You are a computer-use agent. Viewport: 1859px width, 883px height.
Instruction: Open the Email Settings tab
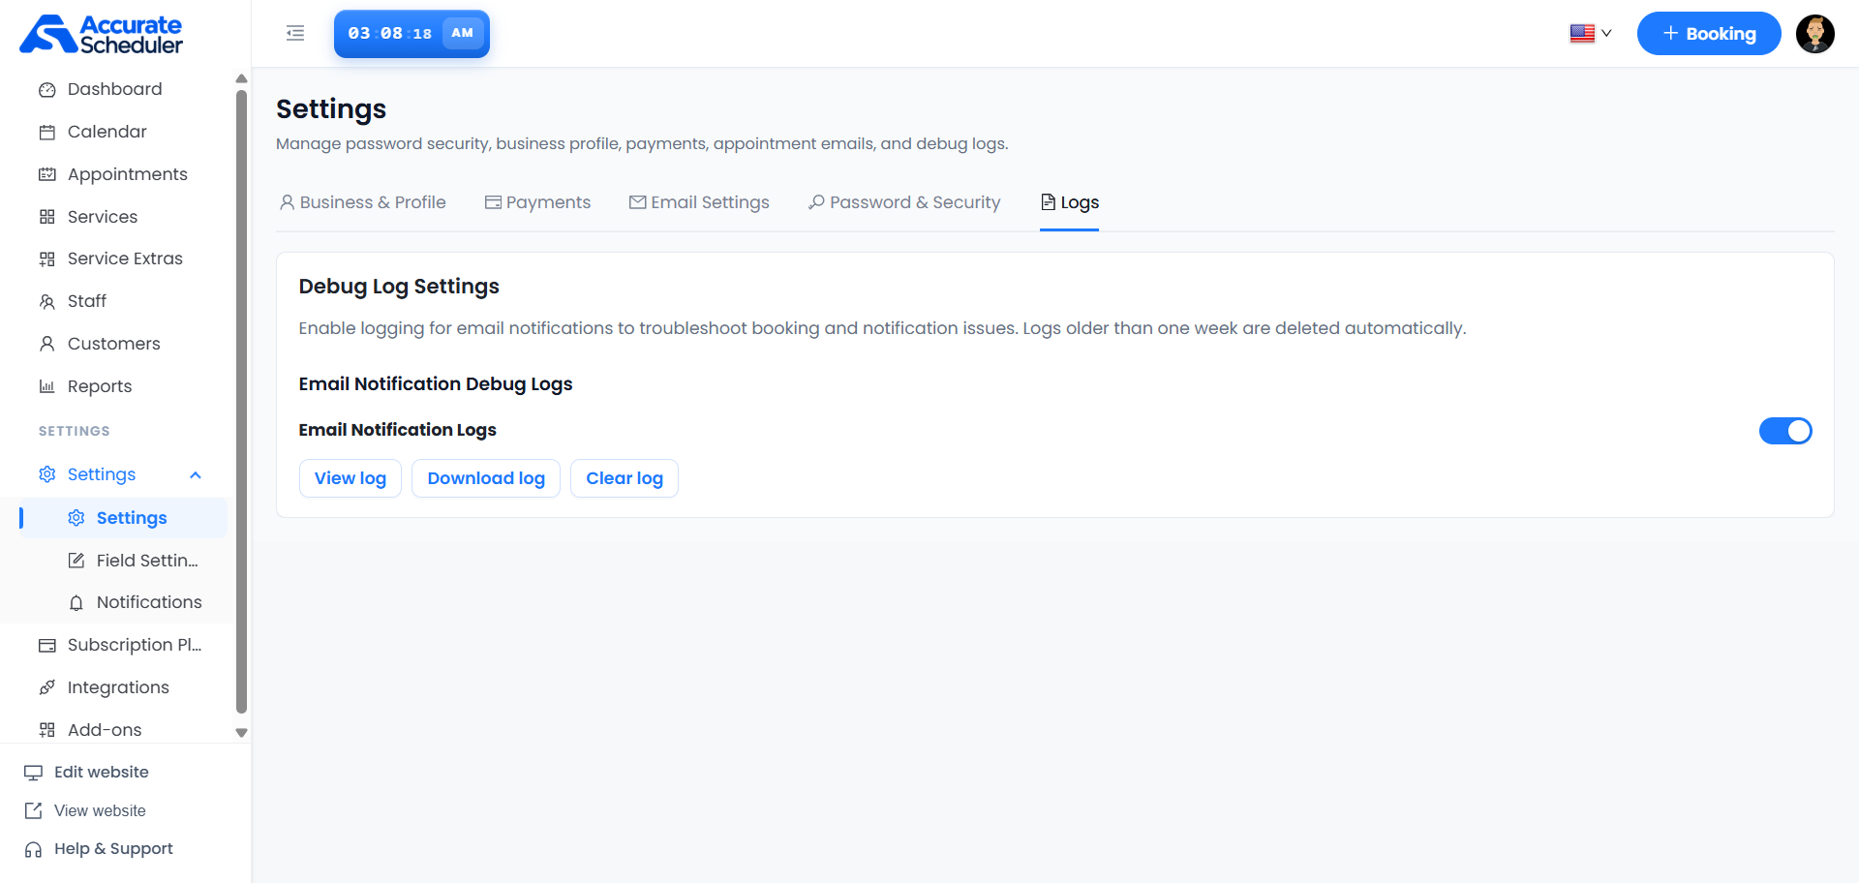tap(699, 202)
